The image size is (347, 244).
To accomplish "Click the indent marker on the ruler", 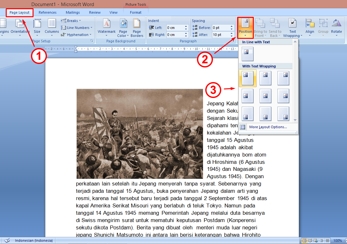I will point(76,49).
